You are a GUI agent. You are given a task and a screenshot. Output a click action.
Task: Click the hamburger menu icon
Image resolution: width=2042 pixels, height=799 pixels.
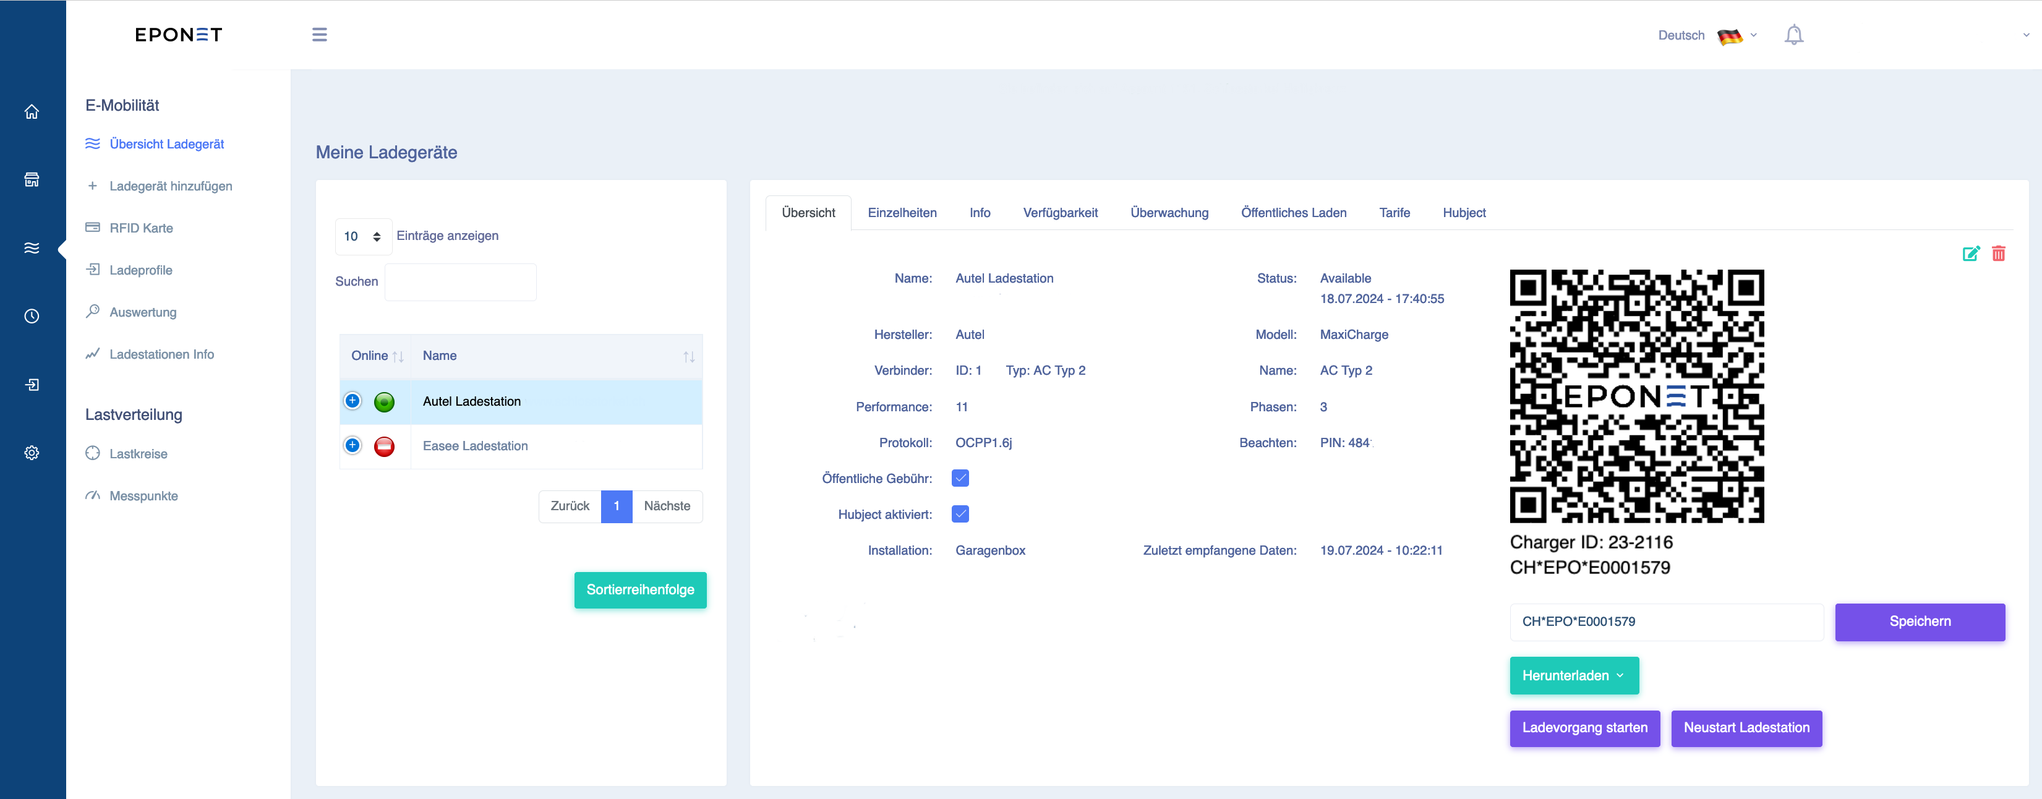tap(320, 35)
